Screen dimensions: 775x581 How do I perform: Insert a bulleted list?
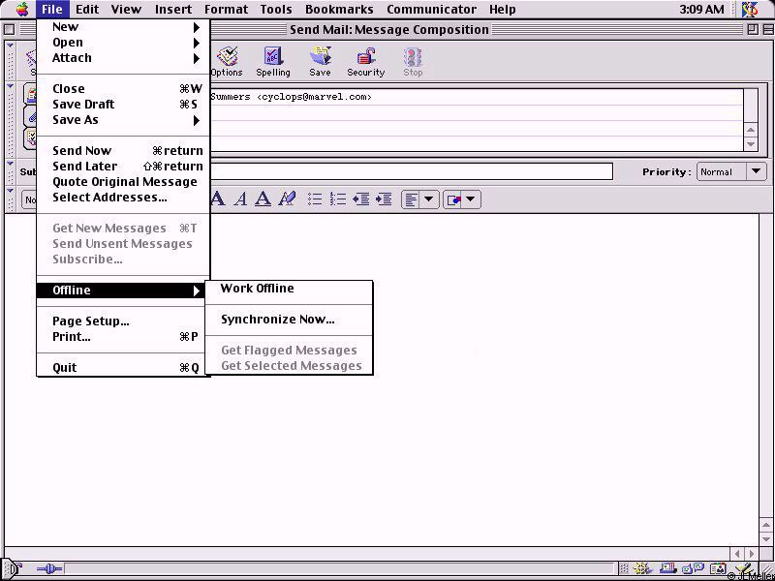[315, 199]
